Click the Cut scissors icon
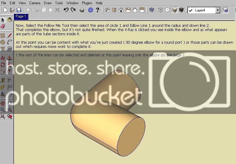 coord(37,10)
